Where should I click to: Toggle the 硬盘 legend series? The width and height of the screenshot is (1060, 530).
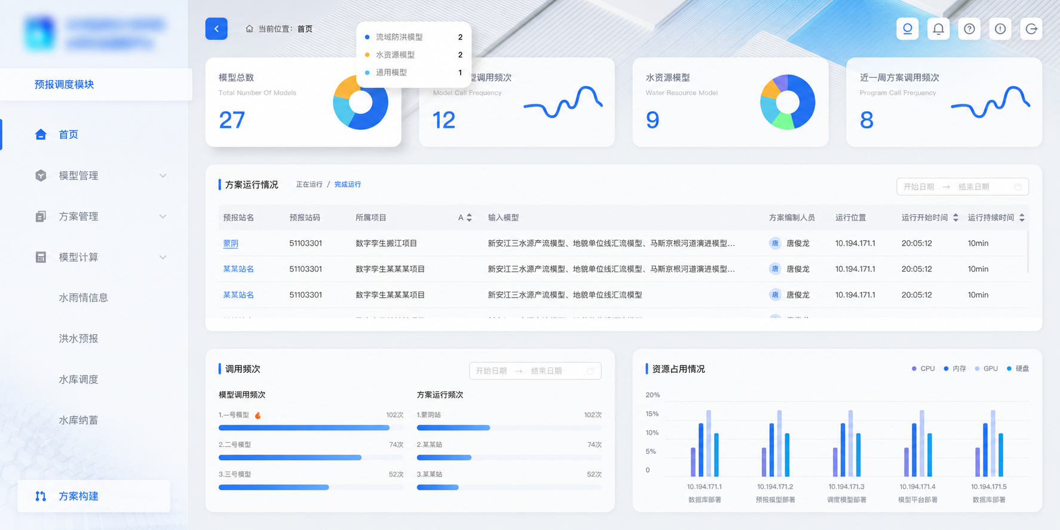(1018, 369)
